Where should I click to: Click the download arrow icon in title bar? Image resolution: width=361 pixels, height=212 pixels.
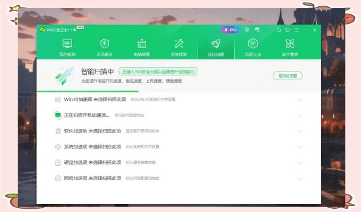tap(246, 30)
